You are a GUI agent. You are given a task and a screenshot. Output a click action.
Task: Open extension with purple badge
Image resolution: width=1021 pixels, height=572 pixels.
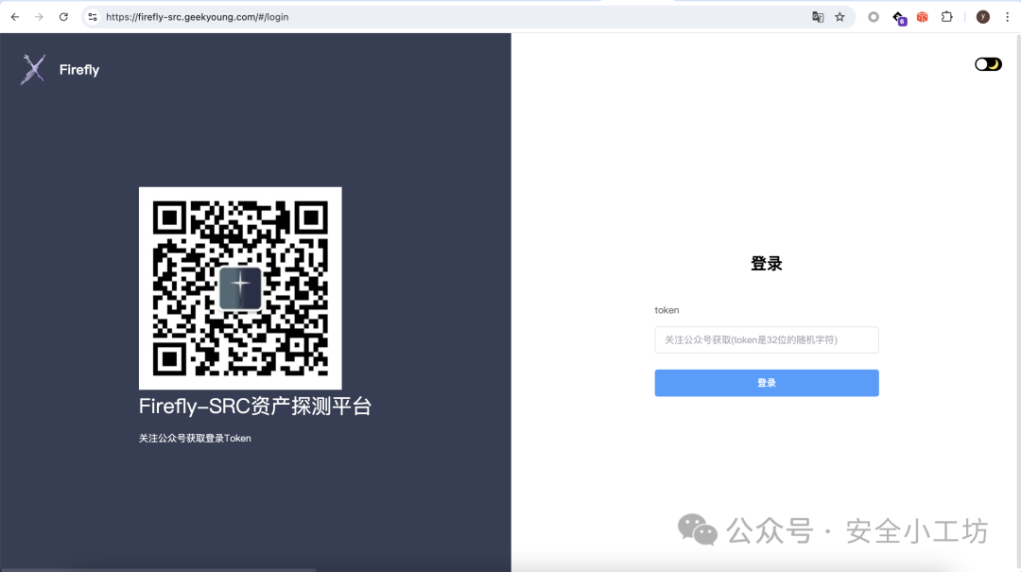899,18
